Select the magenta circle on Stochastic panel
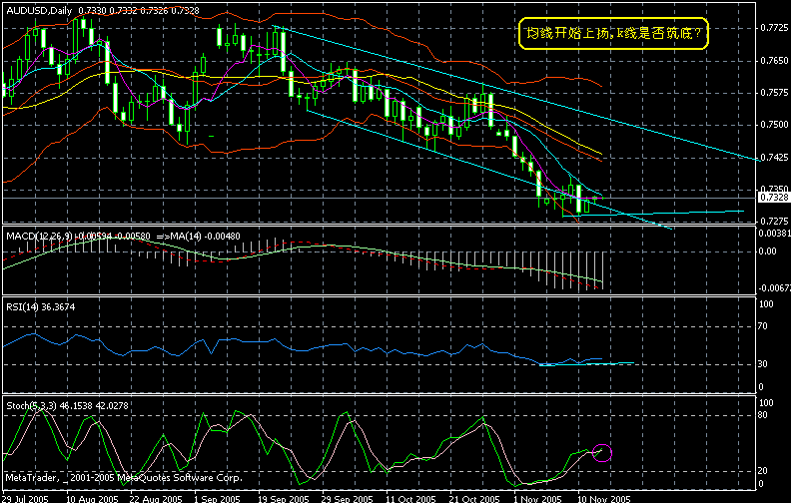 coord(602,453)
